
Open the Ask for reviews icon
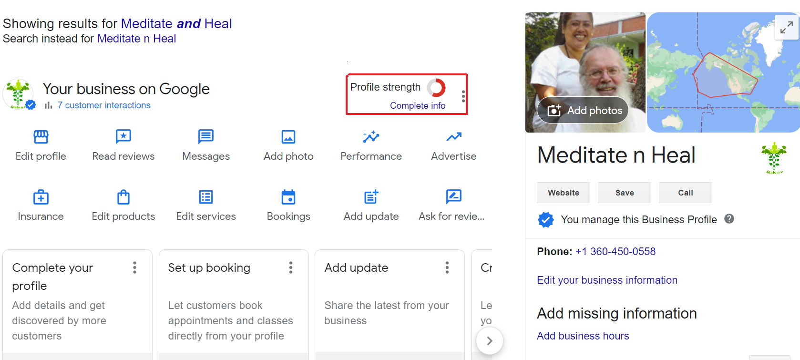(454, 196)
